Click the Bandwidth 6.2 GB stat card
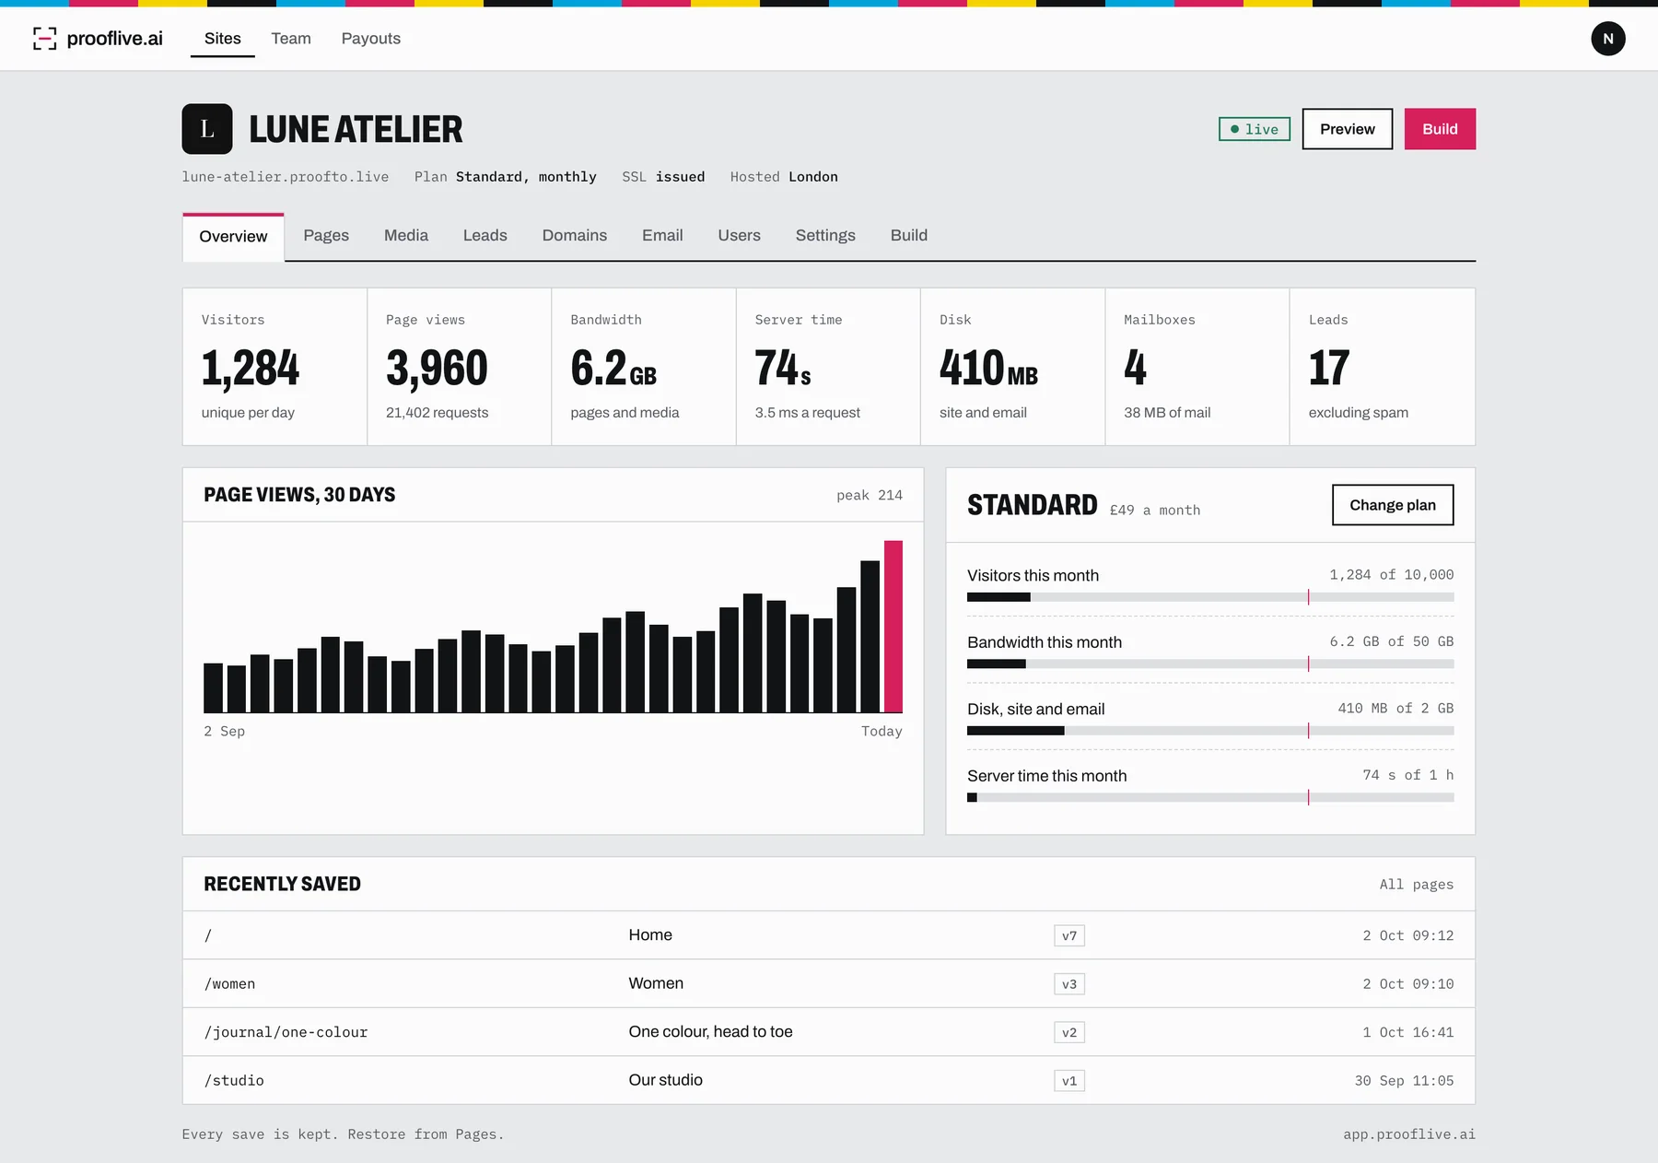The width and height of the screenshot is (1658, 1163). coord(644,367)
